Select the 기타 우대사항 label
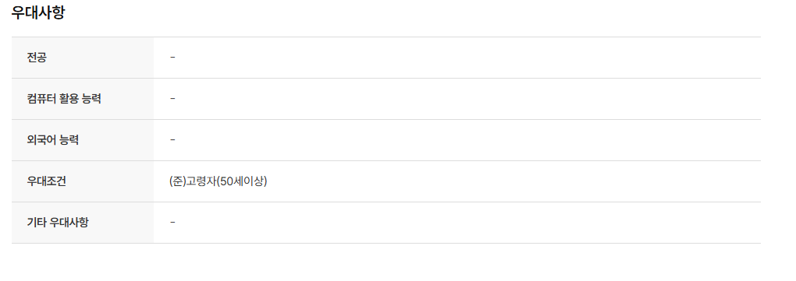 [58, 223]
